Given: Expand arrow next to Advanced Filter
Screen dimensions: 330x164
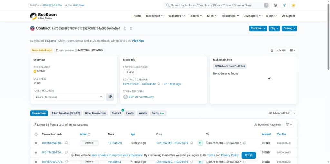Looking at the screenshot, I should pos(294,113).
